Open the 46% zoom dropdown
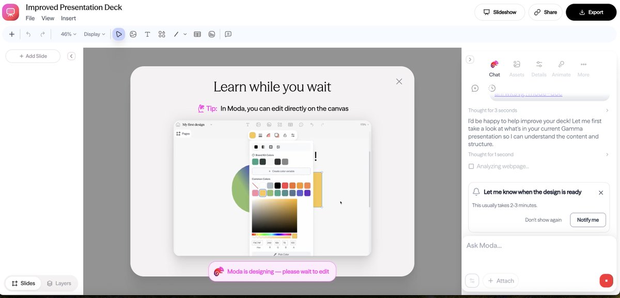 point(69,34)
